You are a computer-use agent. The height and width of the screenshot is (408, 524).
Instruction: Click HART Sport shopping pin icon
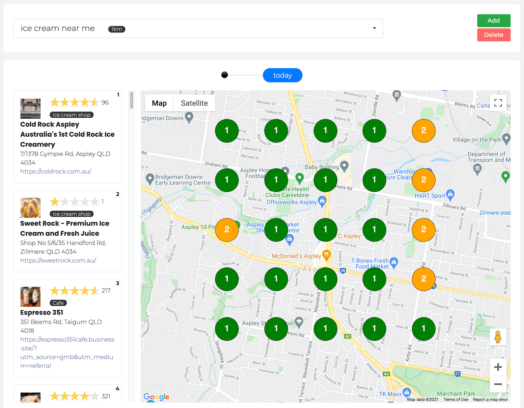450,195
